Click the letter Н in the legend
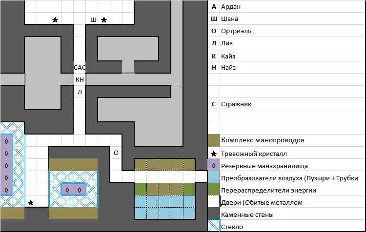Image resolution: width=366 pixels, height=232 pixels. (x=214, y=68)
